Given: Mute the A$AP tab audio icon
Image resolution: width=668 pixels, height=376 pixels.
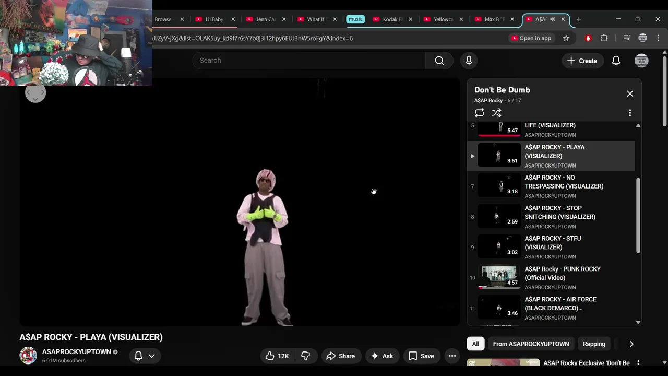Looking at the screenshot, I should pyautogui.click(x=553, y=19).
